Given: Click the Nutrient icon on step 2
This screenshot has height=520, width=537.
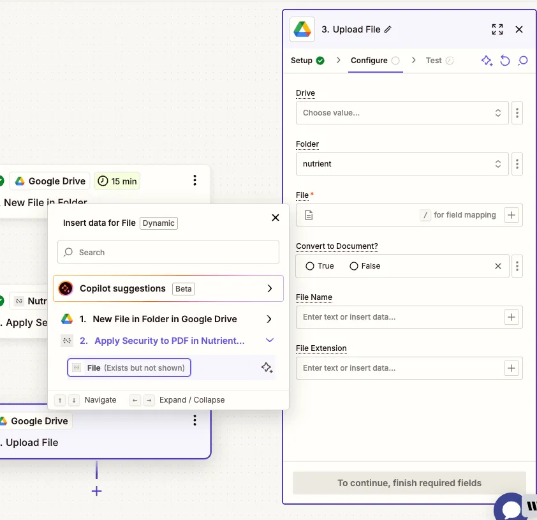Looking at the screenshot, I should click(x=68, y=340).
